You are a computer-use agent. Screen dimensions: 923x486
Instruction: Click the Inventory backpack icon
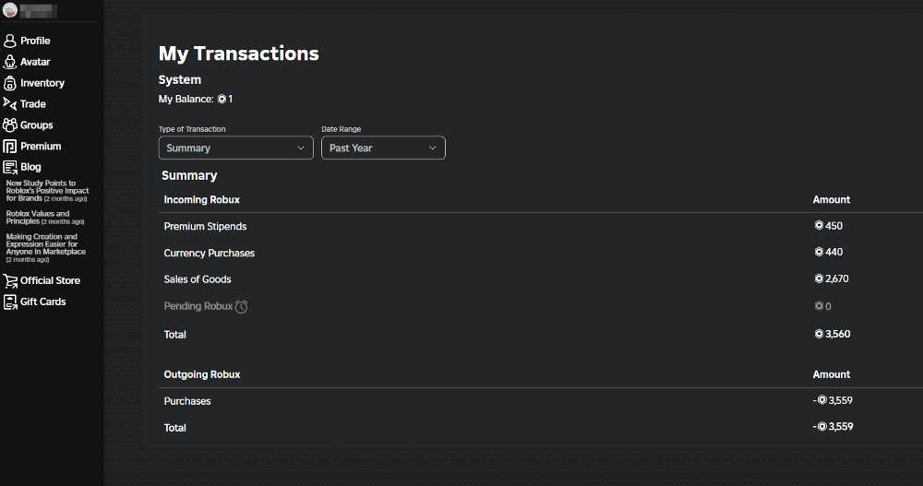10,83
